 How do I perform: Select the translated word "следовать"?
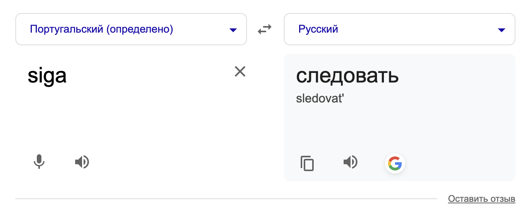pos(347,76)
